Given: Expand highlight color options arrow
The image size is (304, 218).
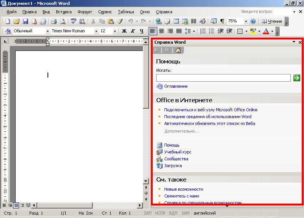Looking at the screenshot, I should click(259, 31).
